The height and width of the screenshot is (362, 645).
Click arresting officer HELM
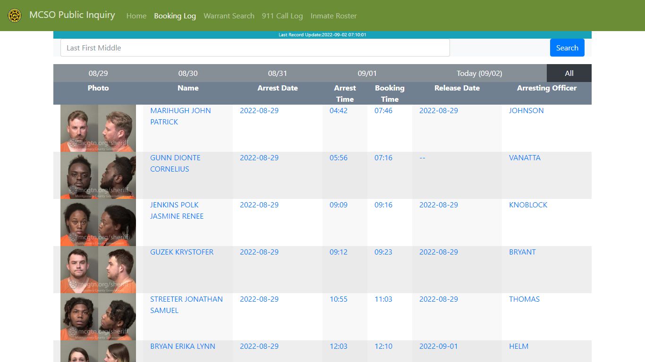click(518, 346)
